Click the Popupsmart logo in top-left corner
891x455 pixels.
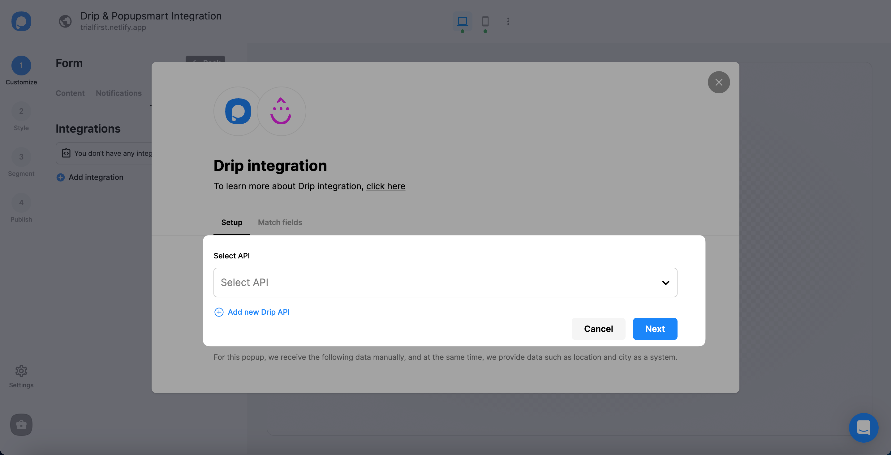21,21
